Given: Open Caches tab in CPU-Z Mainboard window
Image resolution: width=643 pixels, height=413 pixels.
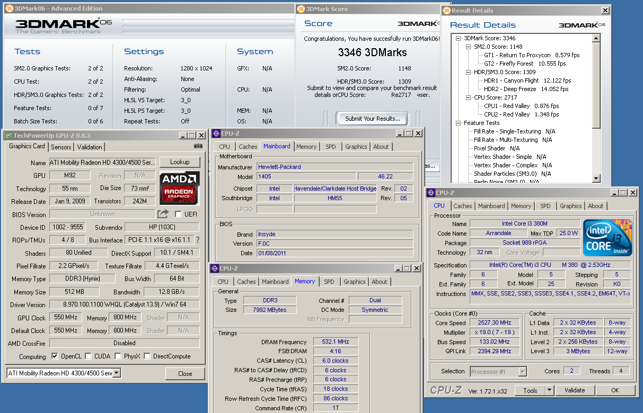Looking at the screenshot, I should point(248,147).
